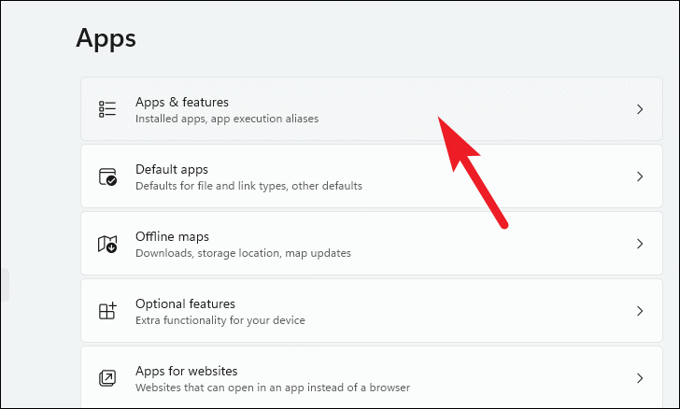The width and height of the screenshot is (680, 409).
Task: Click 'Defaults for file and link types' description
Action: pyautogui.click(x=248, y=186)
